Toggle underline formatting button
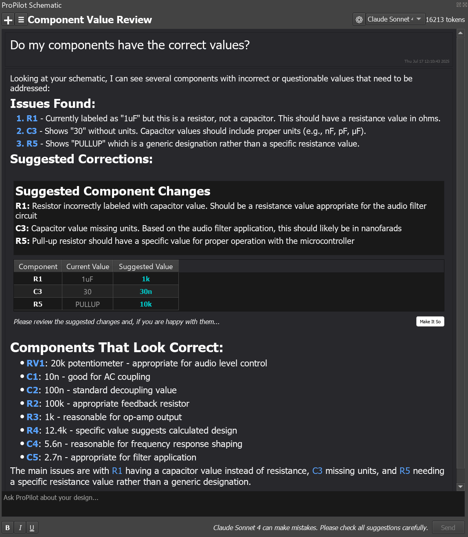468x537 pixels. [32, 528]
